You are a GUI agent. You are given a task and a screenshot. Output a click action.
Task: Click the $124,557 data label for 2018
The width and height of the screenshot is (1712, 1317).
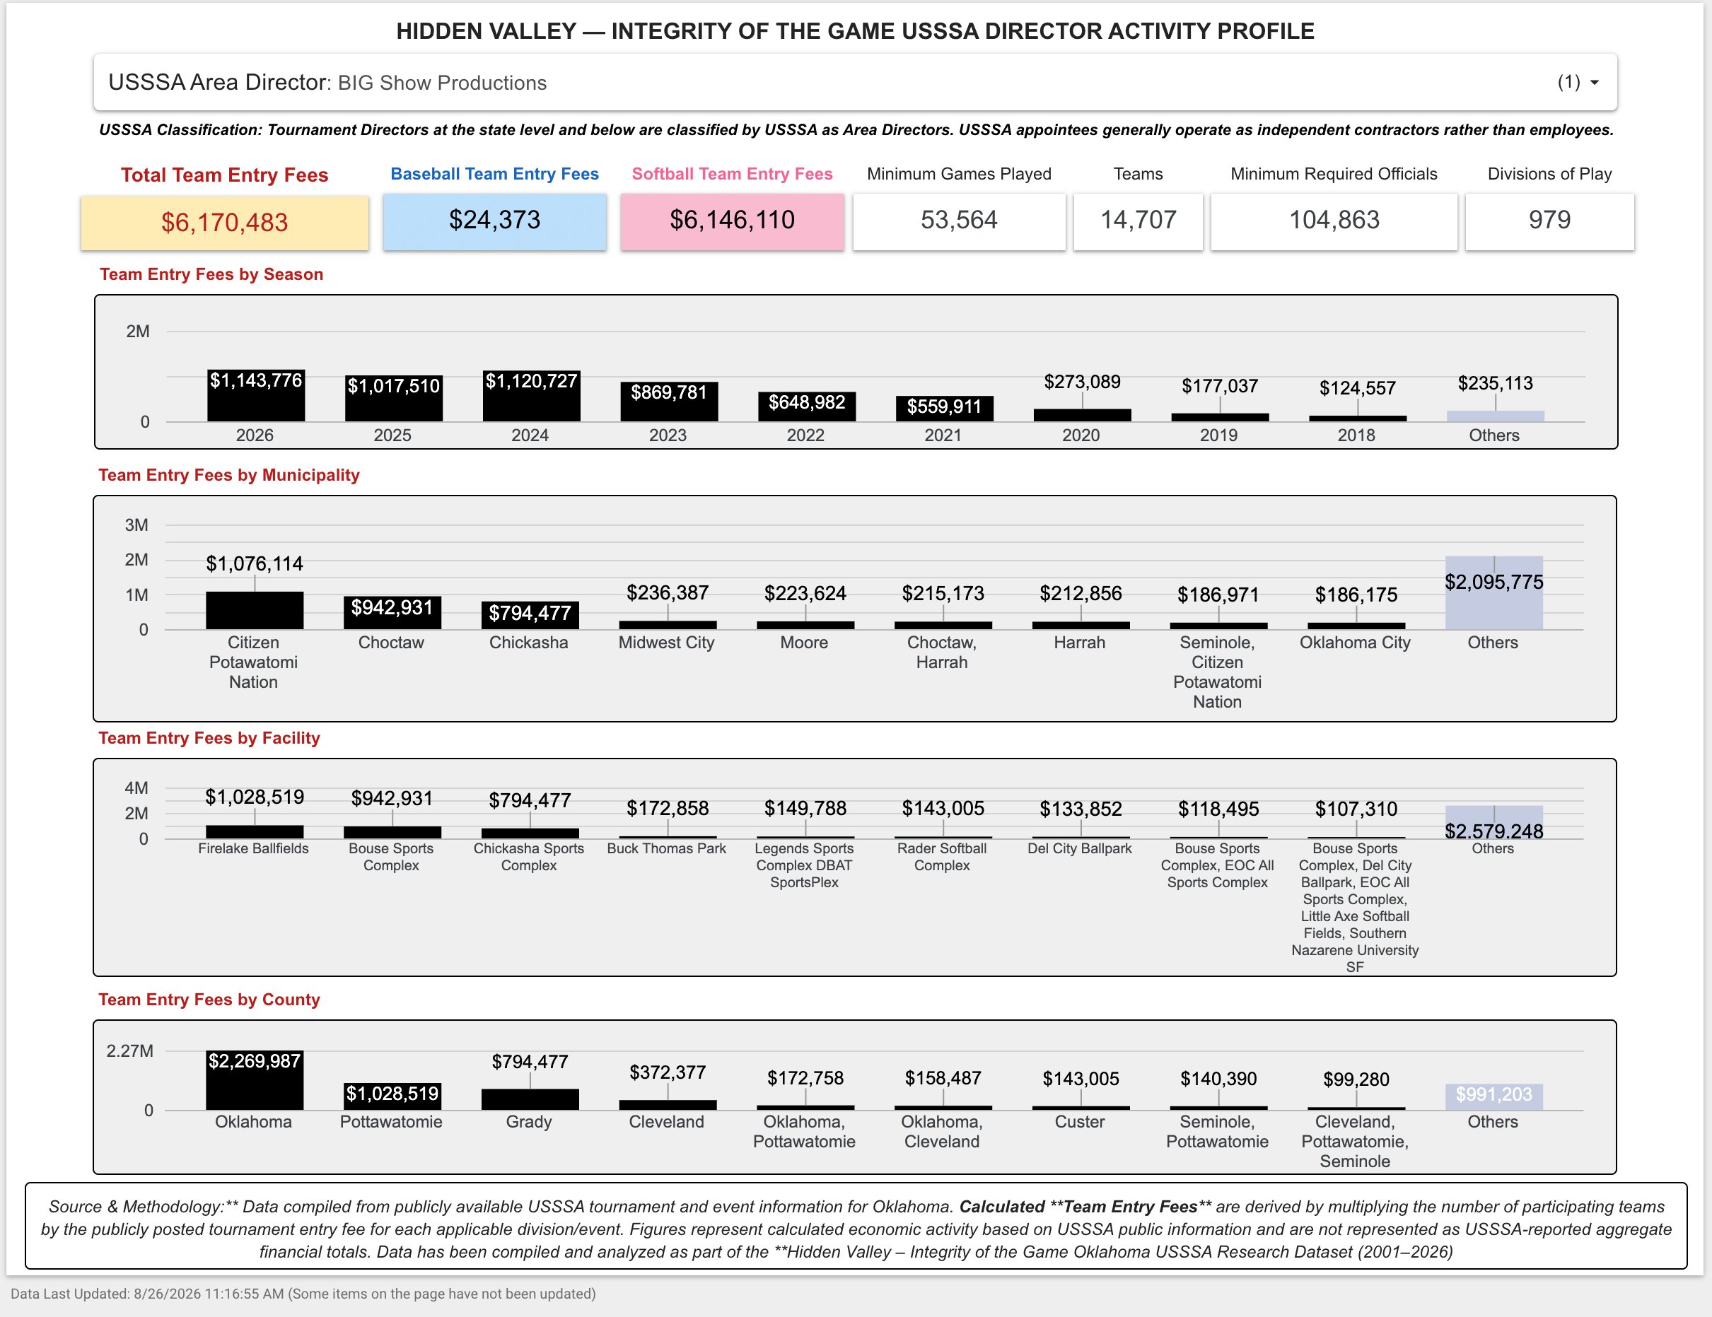(1358, 389)
